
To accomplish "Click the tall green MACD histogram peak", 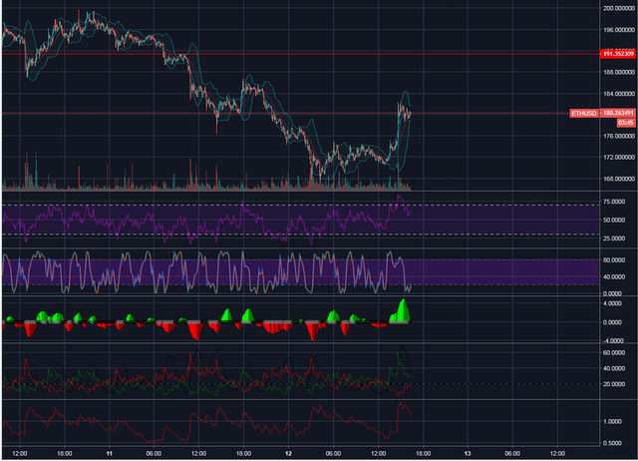I will tap(403, 309).
